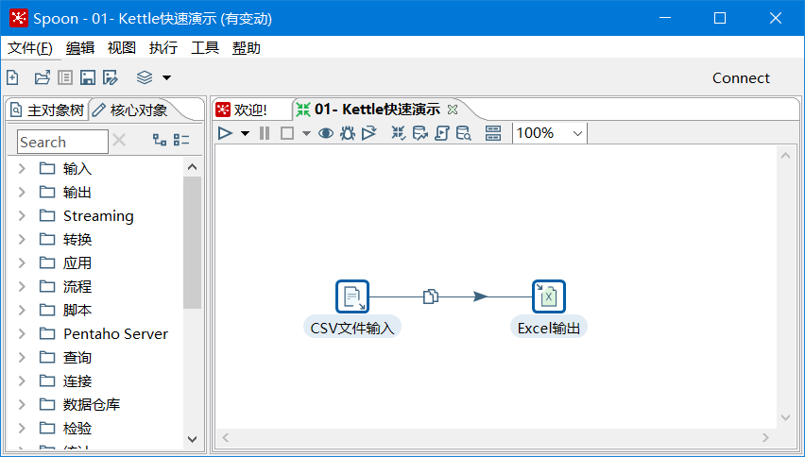Expand the 输入 folder chevron
The image size is (805, 457).
point(22,168)
